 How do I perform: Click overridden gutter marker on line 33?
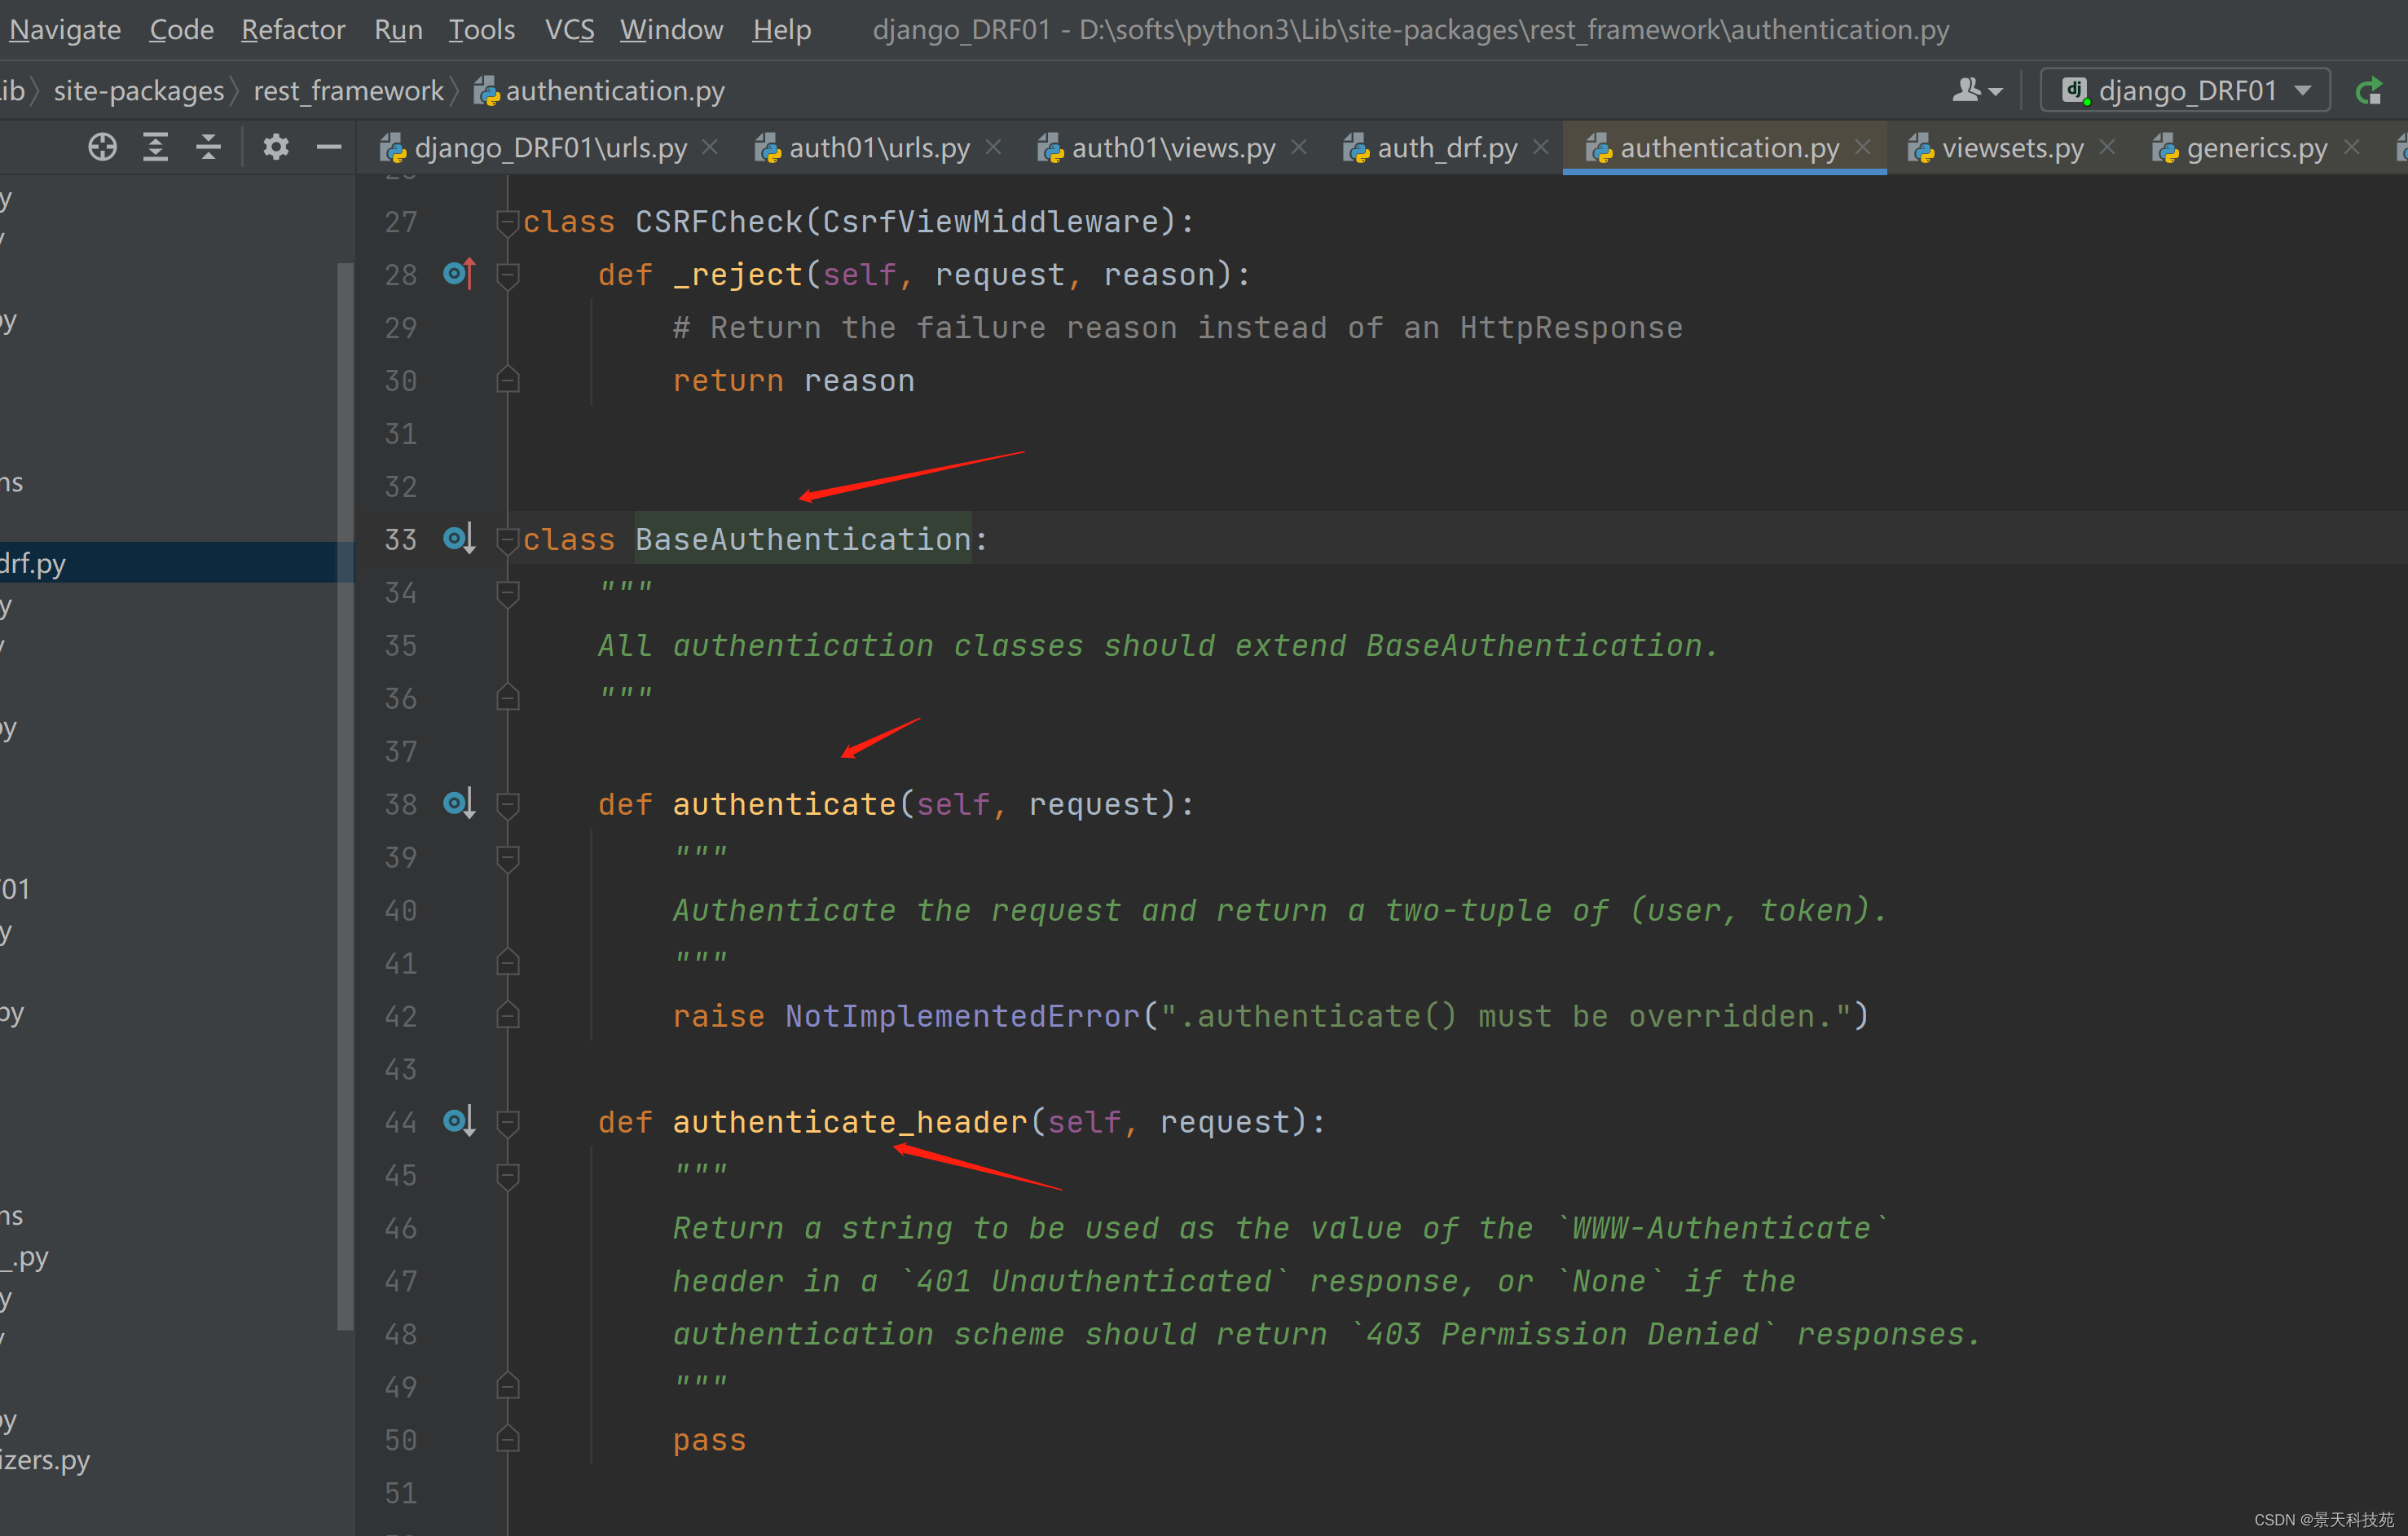459,539
